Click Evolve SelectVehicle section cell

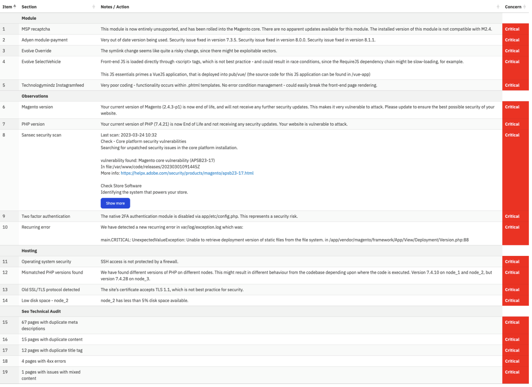[41, 62]
